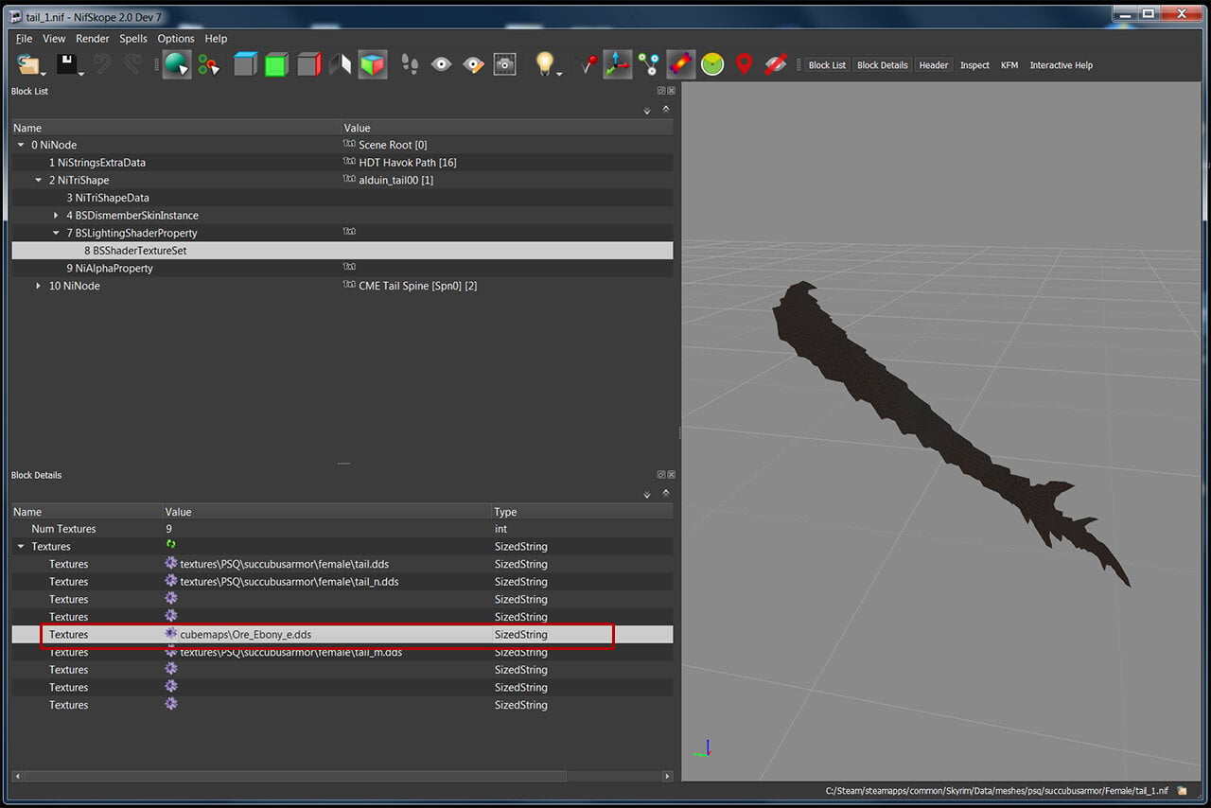The image size is (1211, 808).
Task: Open the Load button dropdown arrow
Action: (x=44, y=73)
